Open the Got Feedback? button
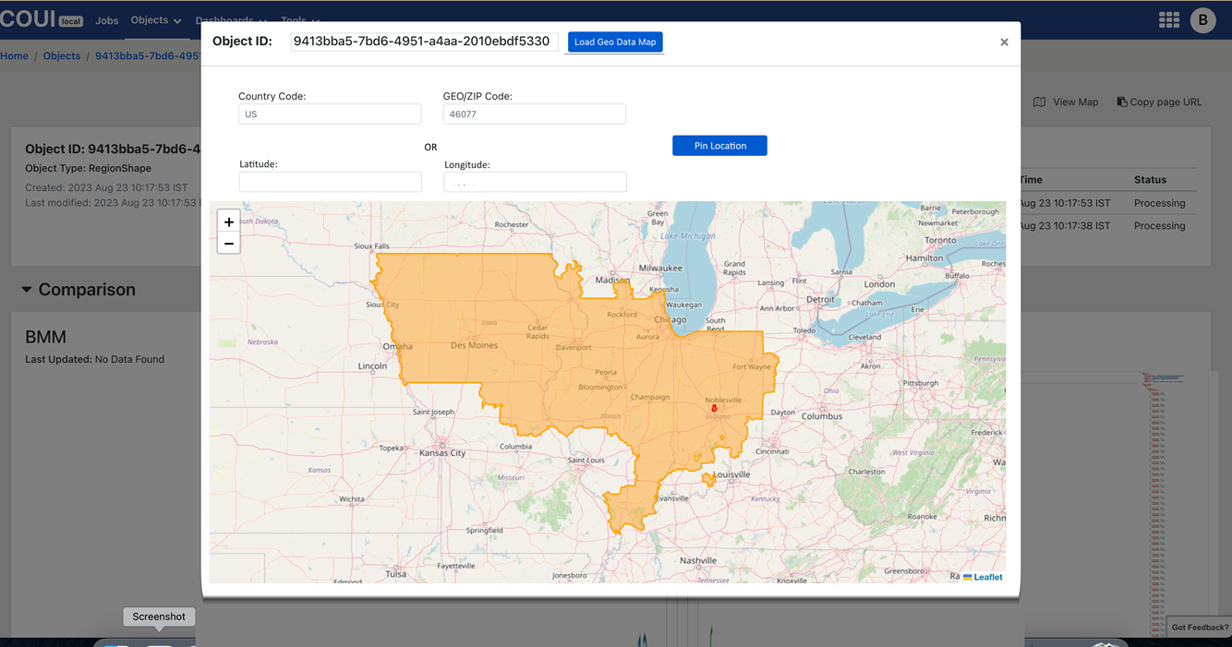The height and width of the screenshot is (647, 1232). click(x=1200, y=628)
